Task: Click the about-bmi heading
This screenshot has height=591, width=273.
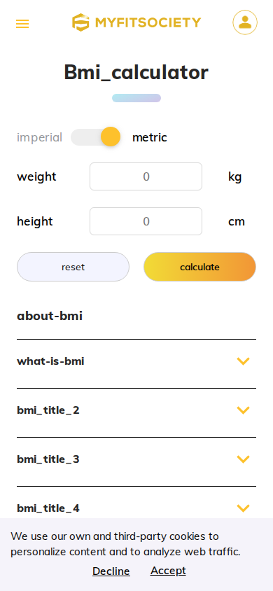Action: coord(50,316)
